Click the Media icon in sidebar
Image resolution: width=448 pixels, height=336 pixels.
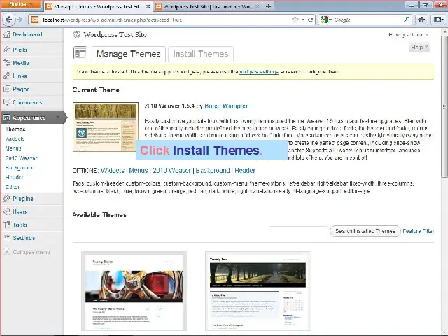(x=6, y=63)
